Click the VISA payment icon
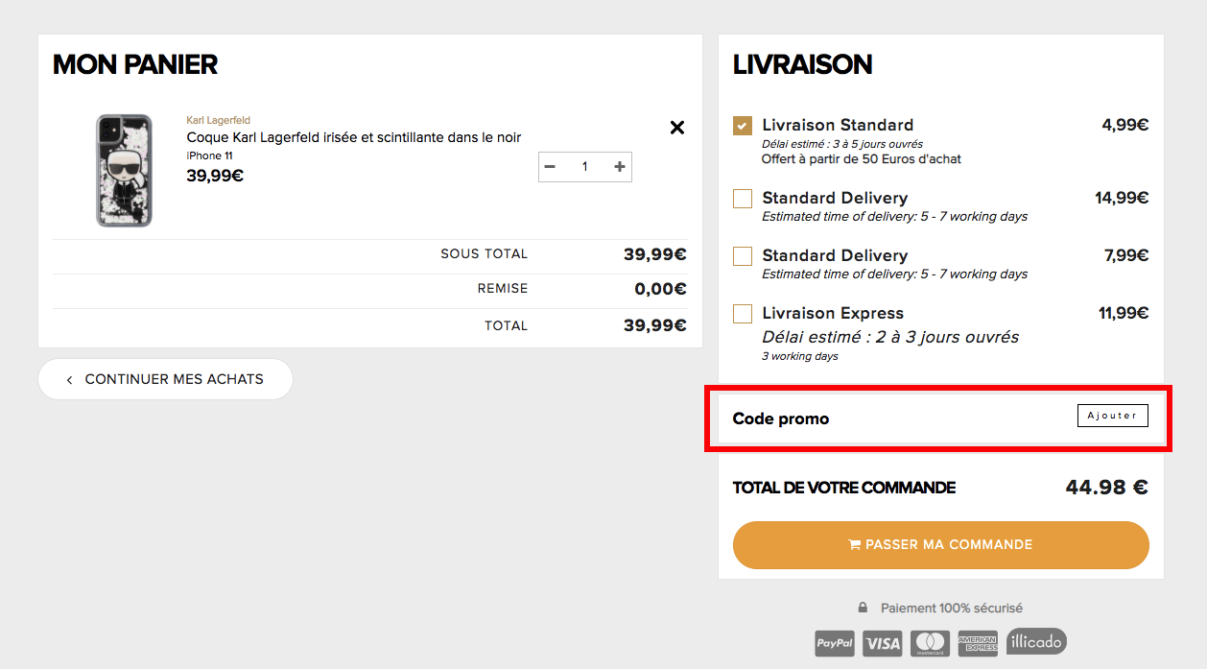The width and height of the screenshot is (1207, 669). click(x=883, y=643)
